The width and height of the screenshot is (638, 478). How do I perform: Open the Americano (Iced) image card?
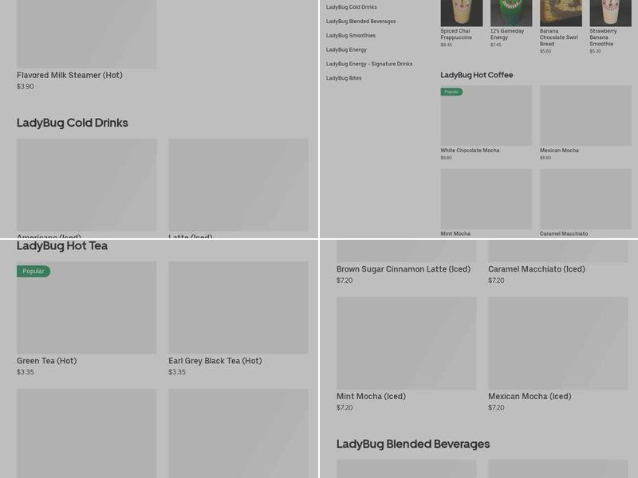pos(86,185)
